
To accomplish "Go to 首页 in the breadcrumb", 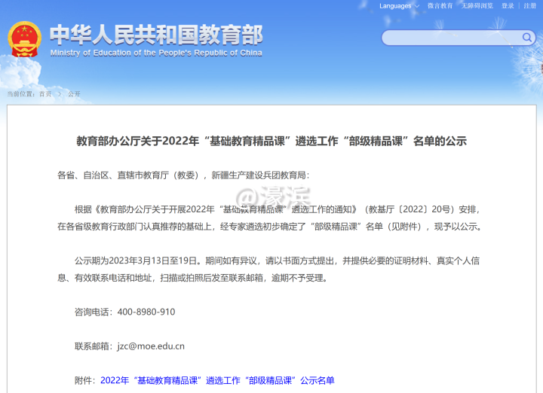I will (x=46, y=94).
